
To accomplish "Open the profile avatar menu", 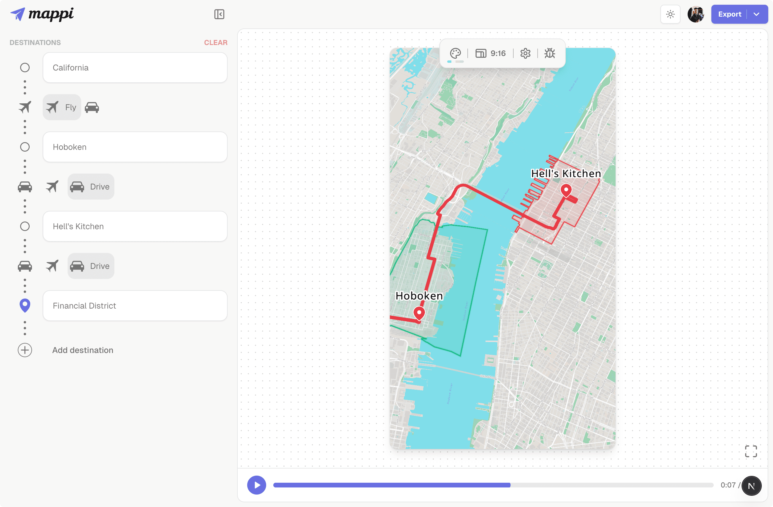I will pos(696,14).
